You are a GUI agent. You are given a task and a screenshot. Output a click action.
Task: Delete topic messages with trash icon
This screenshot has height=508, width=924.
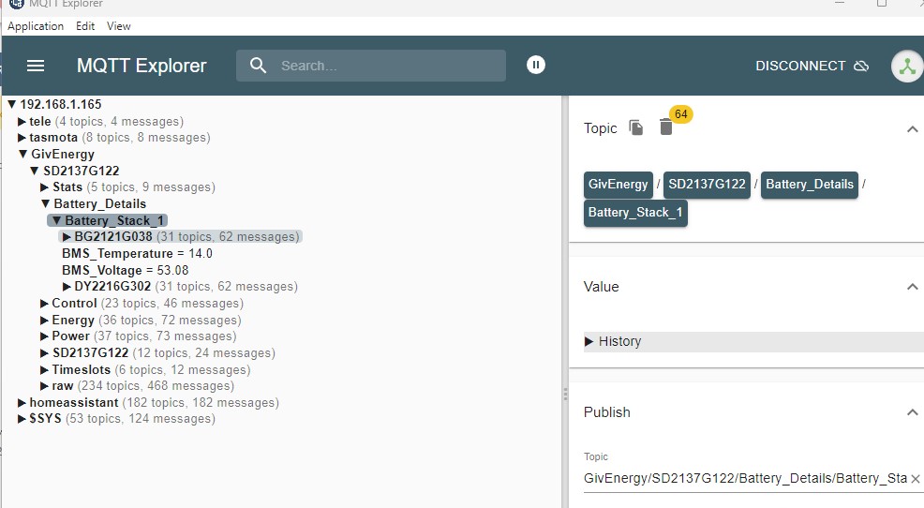click(666, 127)
